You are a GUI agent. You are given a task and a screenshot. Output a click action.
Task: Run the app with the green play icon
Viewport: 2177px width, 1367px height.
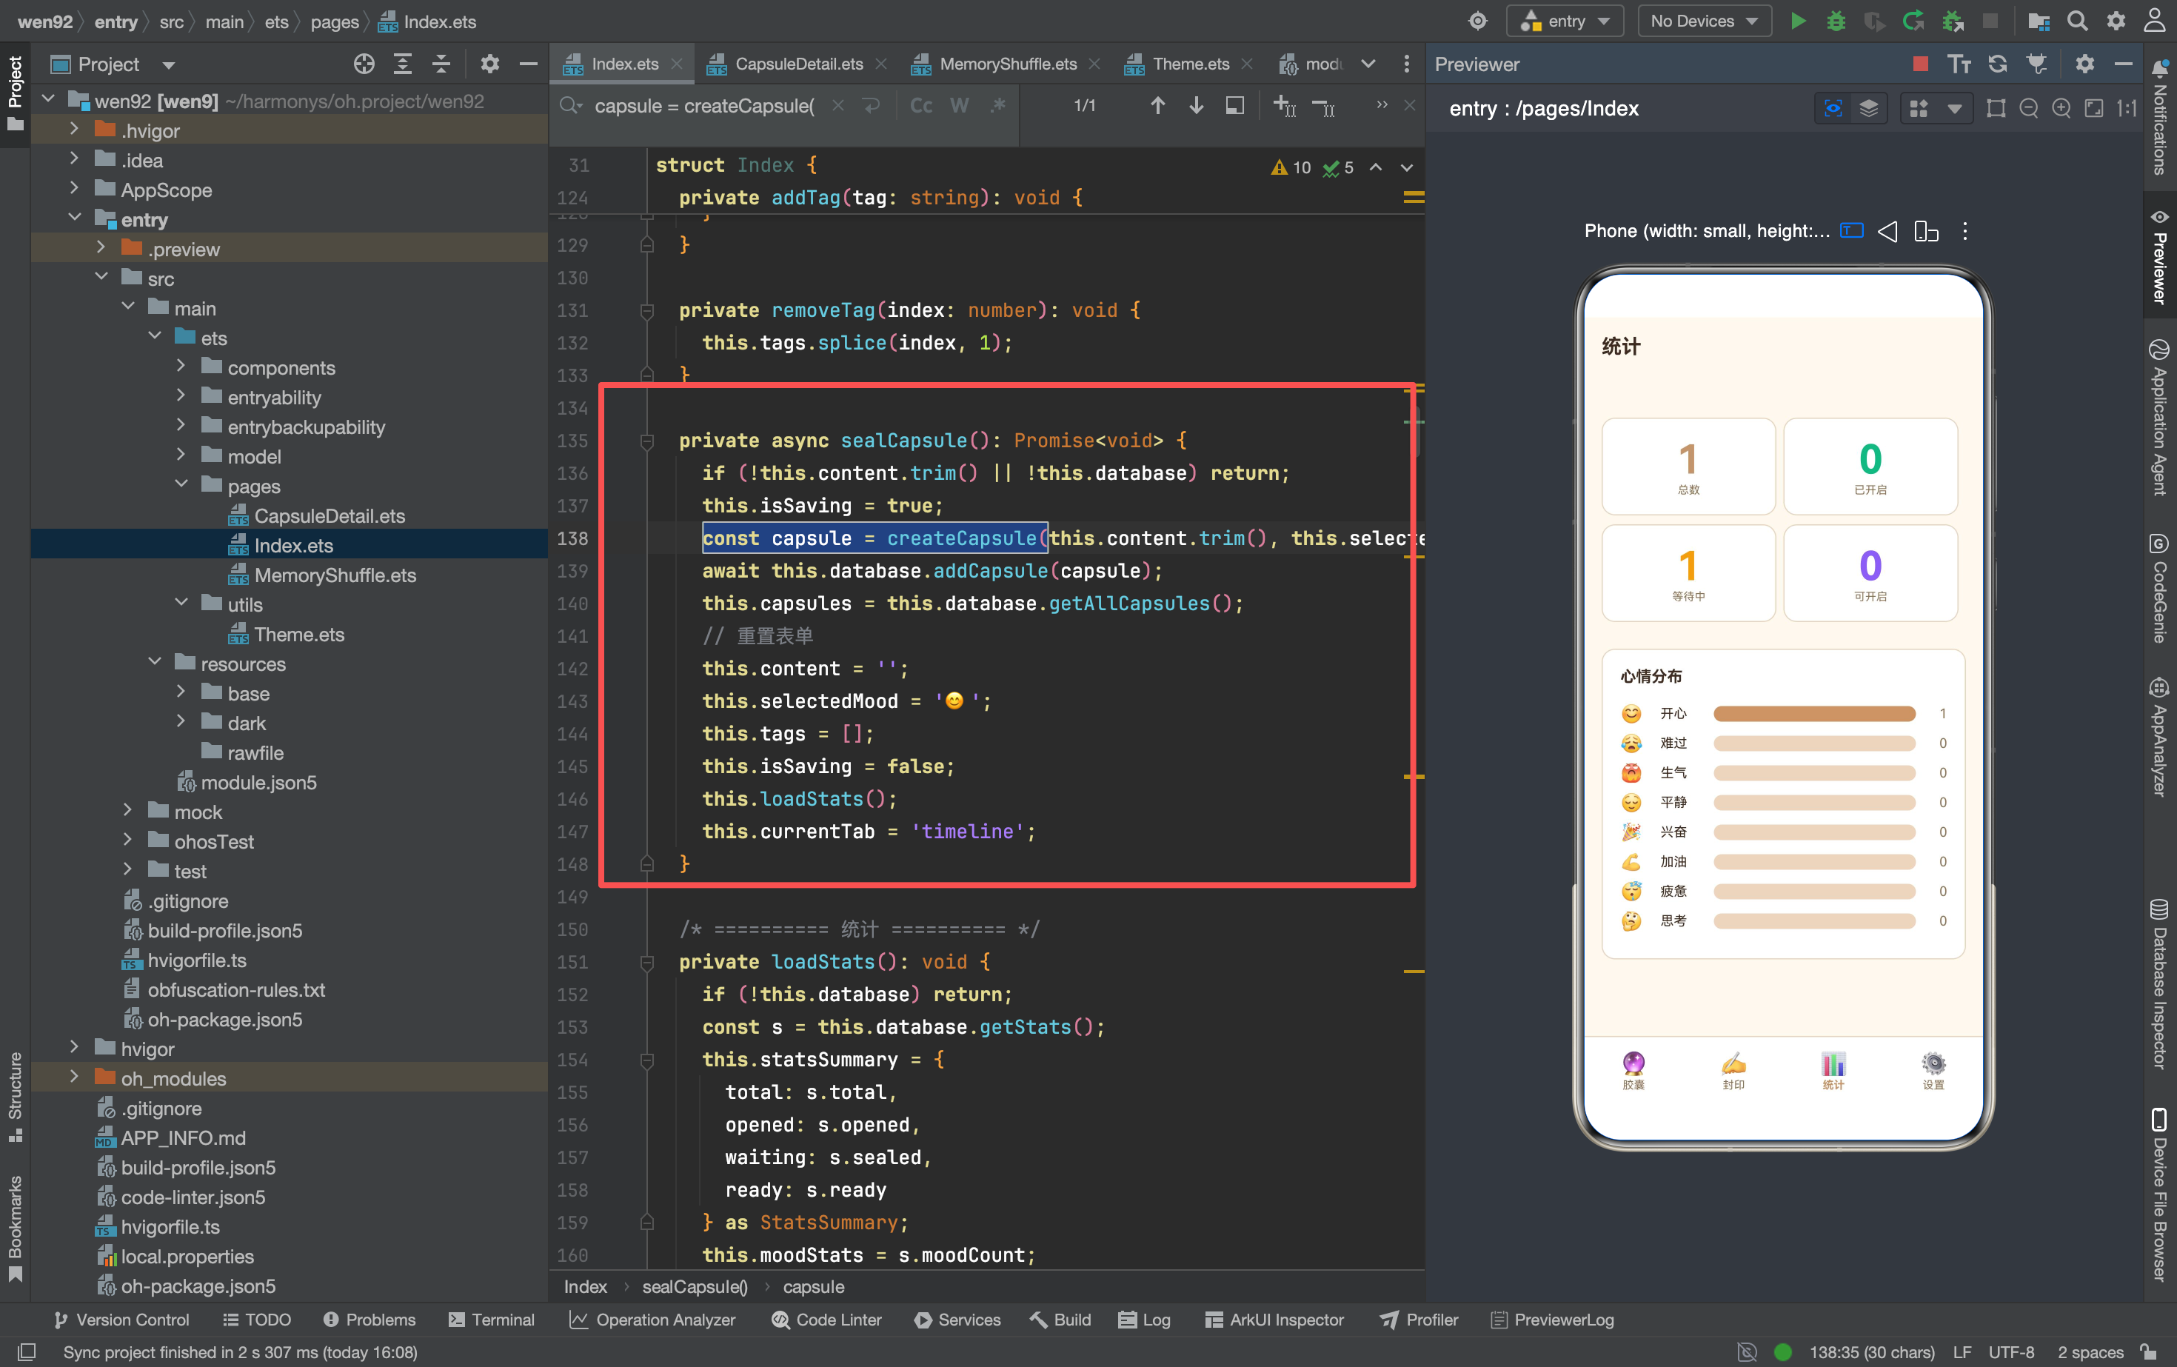[x=1797, y=21]
